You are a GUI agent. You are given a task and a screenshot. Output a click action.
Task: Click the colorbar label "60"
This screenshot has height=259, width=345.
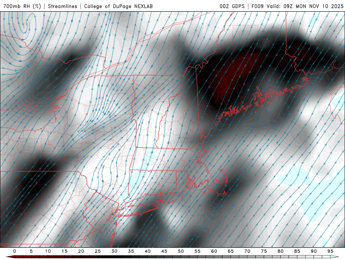coord(214,251)
